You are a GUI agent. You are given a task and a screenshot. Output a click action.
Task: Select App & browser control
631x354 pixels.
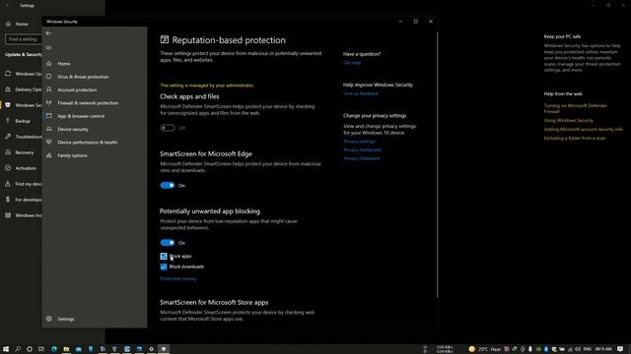pyautogui.click(x=81, y=116)
